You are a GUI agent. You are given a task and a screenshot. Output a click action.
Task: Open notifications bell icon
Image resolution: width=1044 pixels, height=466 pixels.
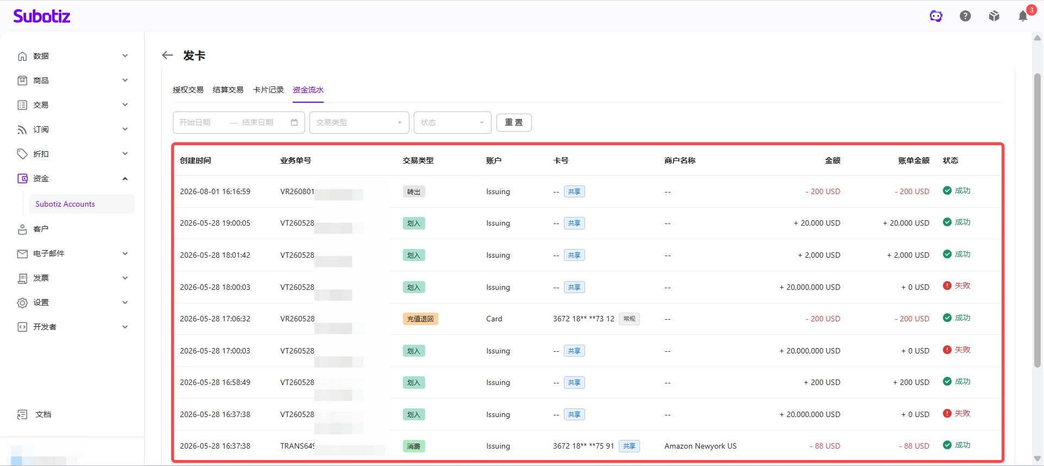click(1023, 16)
